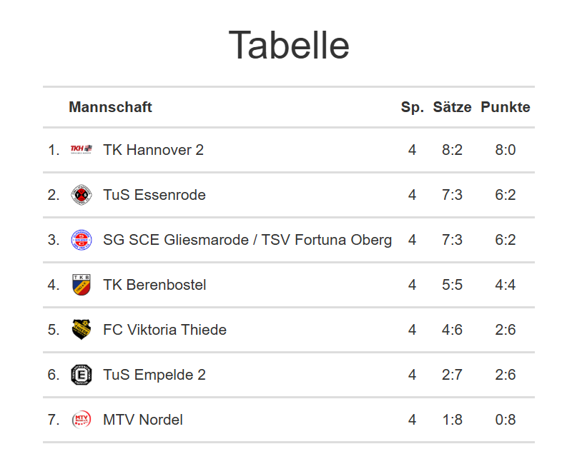The image size is (562, 454).
Task: Click the 8:0 points of TK Hannover 2
Action: click(506, 150)
